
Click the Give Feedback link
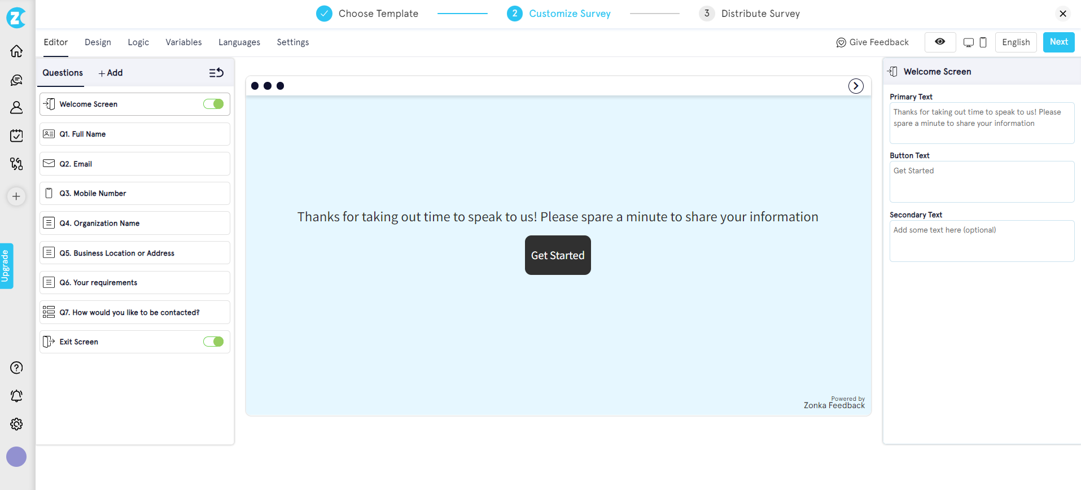click(x=872, y=42)
